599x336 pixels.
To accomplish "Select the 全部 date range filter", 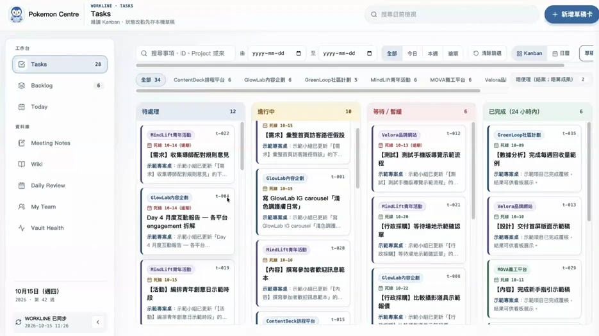I will [391, 54].
